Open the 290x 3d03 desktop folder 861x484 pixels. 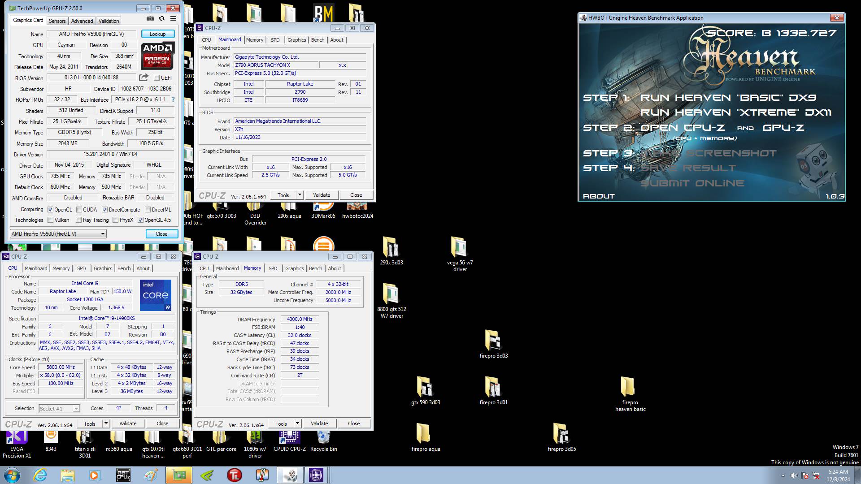click(391, 251)
